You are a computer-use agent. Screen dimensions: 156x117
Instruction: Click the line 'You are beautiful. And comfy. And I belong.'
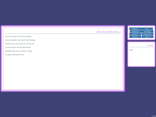(20, 40)
